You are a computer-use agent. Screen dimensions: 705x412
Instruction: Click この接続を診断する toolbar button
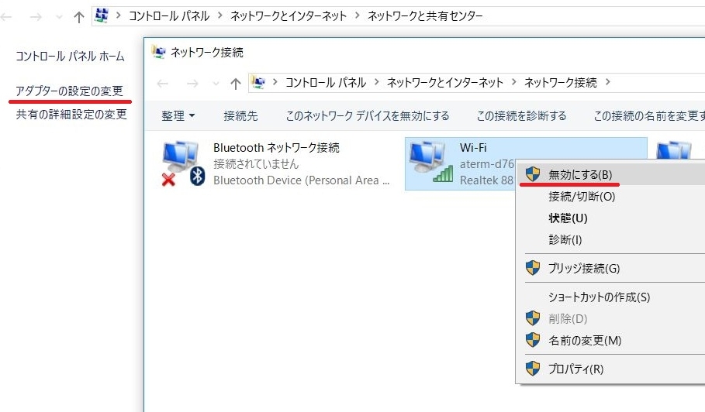tap(521, 116)
